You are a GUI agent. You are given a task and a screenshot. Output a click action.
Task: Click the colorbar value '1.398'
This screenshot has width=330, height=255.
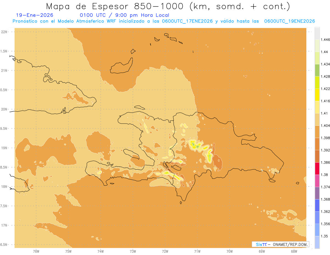[325, 138]
